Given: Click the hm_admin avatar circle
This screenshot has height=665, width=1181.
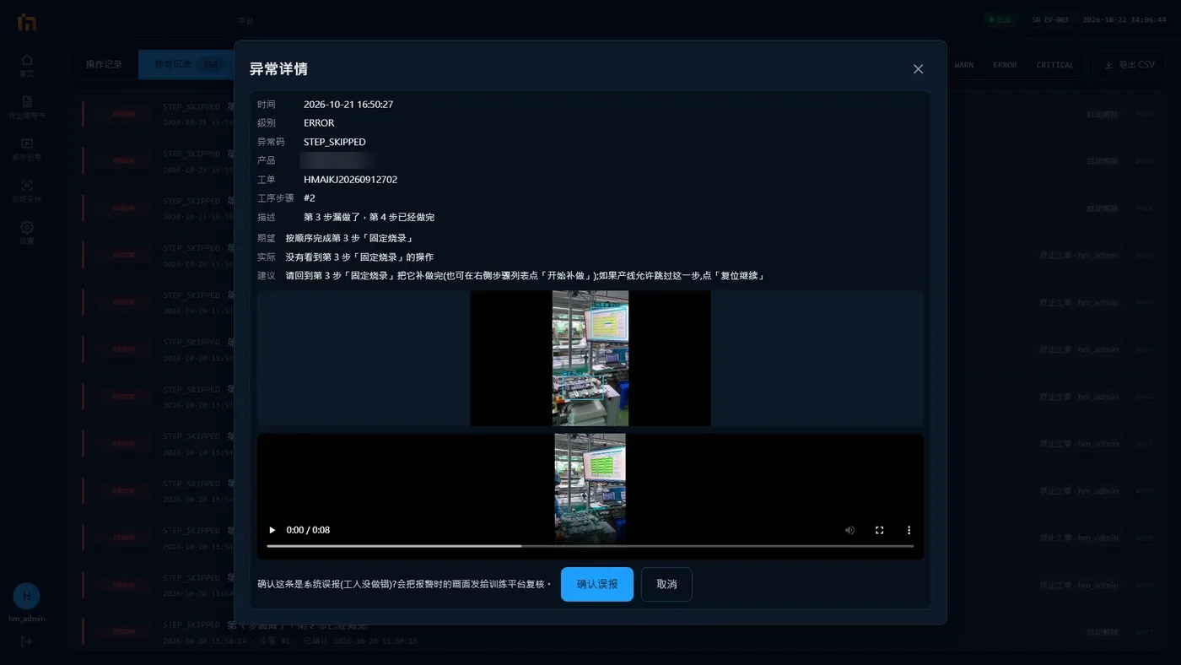Looking at the screenshot, I should [27, 596].
